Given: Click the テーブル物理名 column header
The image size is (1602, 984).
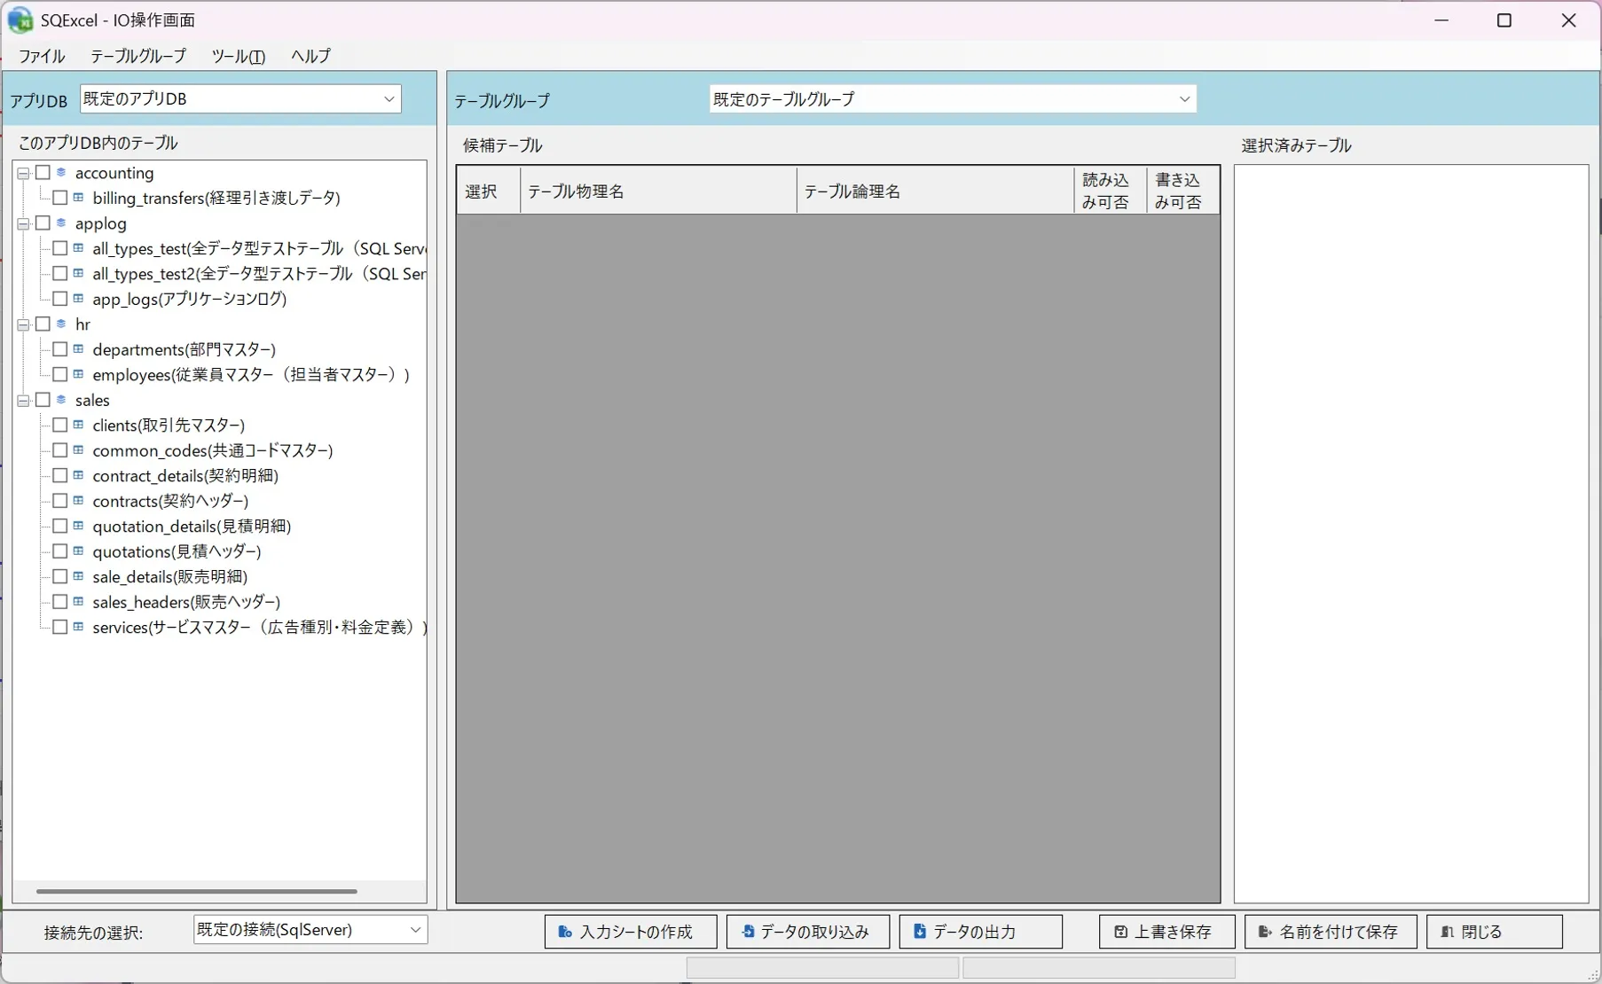Looking at the screenshot, I should coord(659,191).
